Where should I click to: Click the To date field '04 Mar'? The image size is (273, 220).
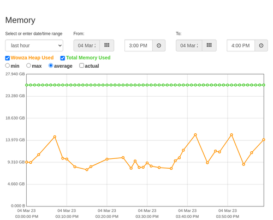coord(189,45)
